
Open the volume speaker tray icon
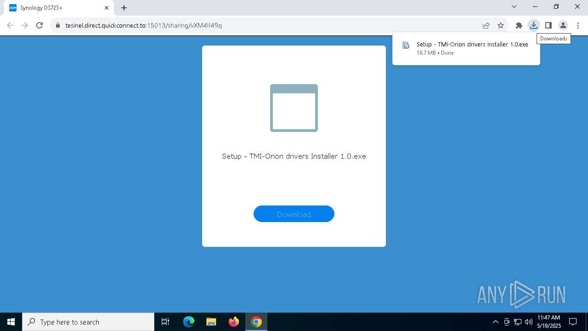click(528, 322)
